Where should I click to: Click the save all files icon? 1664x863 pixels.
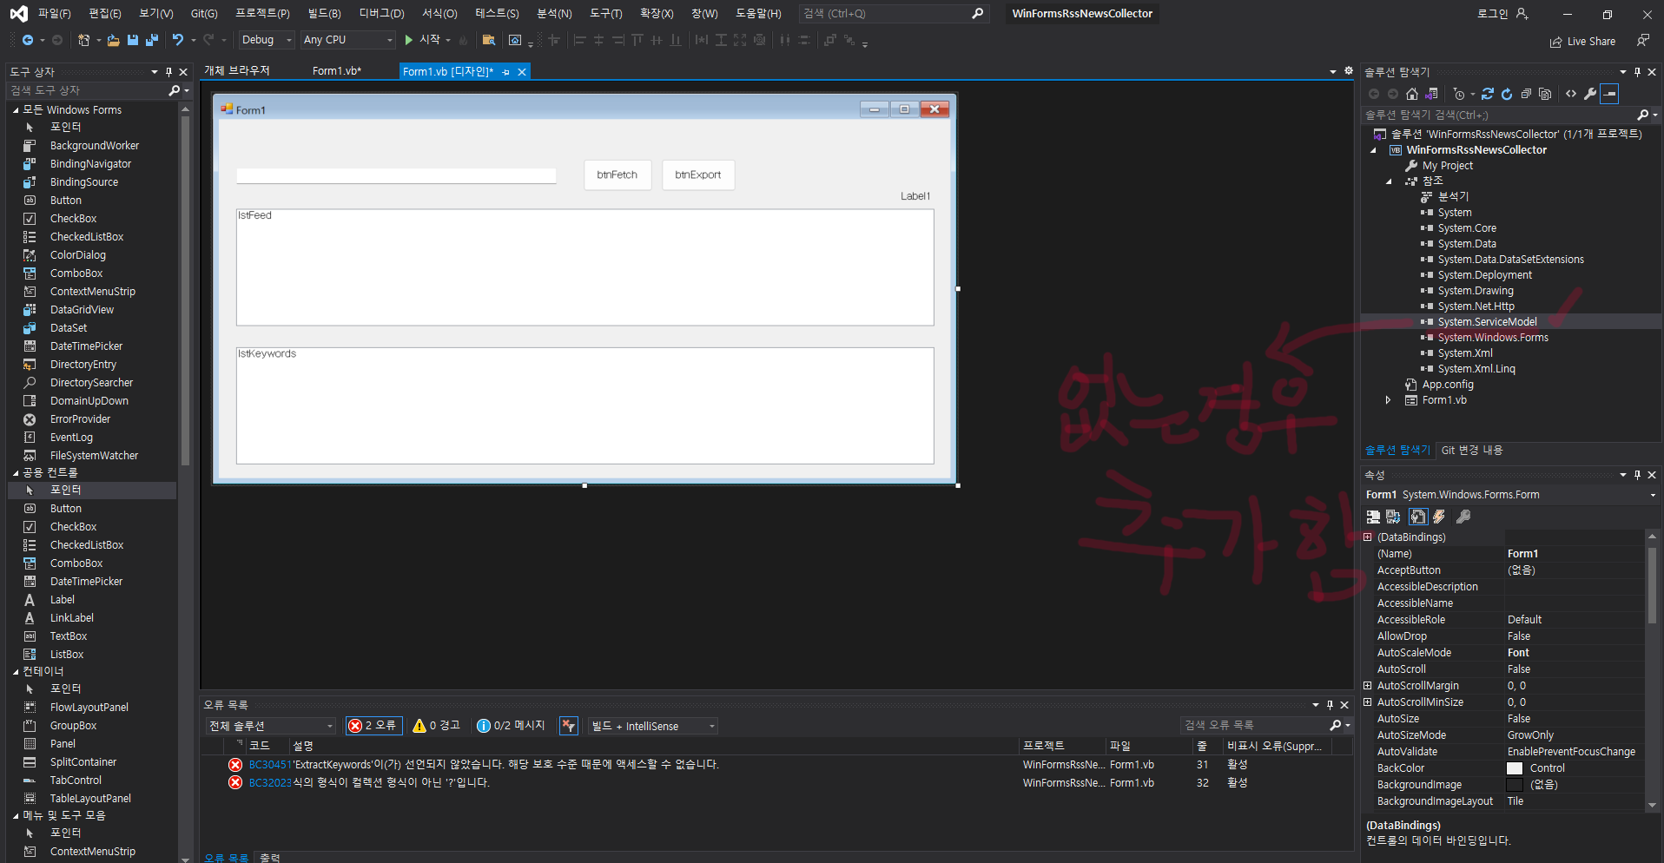152,40
